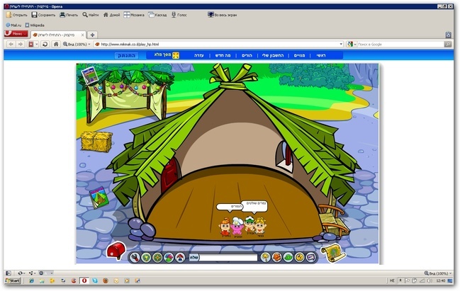Click the wooden chair beside the hut

tap(333, 220)
